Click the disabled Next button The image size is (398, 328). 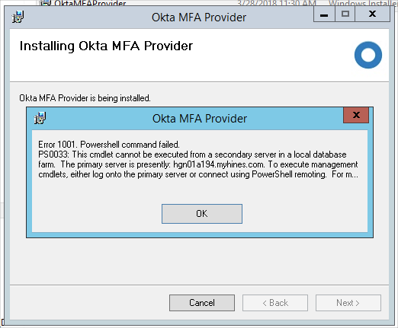coord(348,303)
